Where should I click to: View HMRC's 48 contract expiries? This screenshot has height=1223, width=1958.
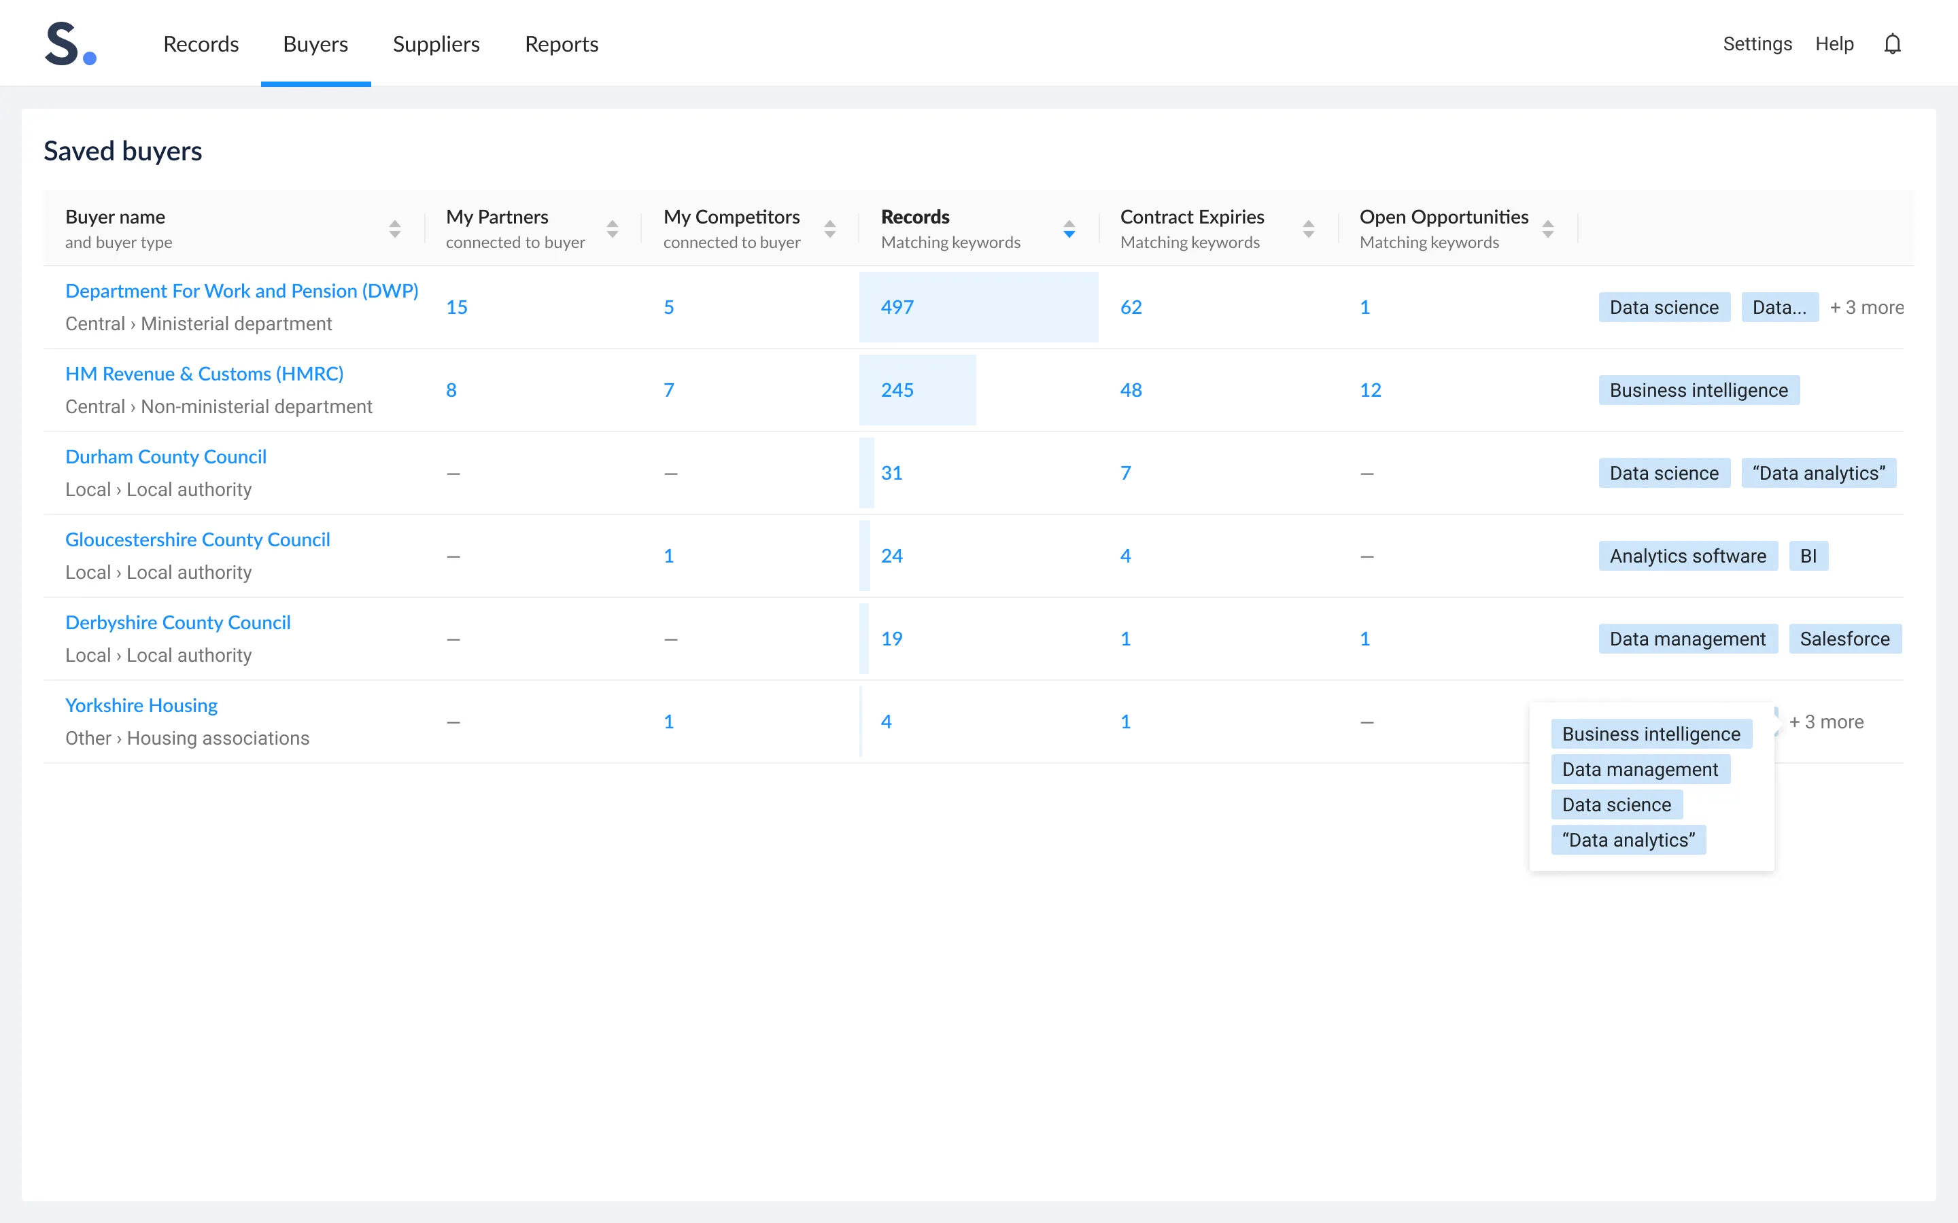coord(1131,390)
